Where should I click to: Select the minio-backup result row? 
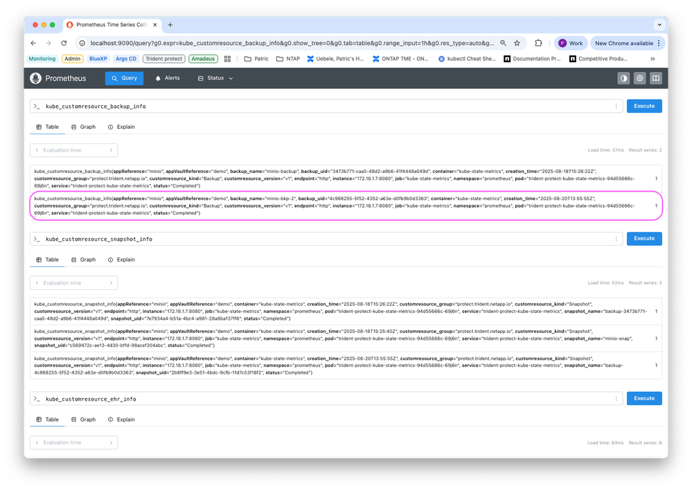(x=346, y=179)
